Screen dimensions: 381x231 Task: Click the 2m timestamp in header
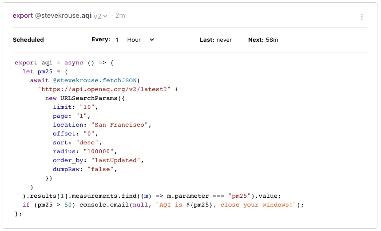pyautogui.click(x=120, y=16)
